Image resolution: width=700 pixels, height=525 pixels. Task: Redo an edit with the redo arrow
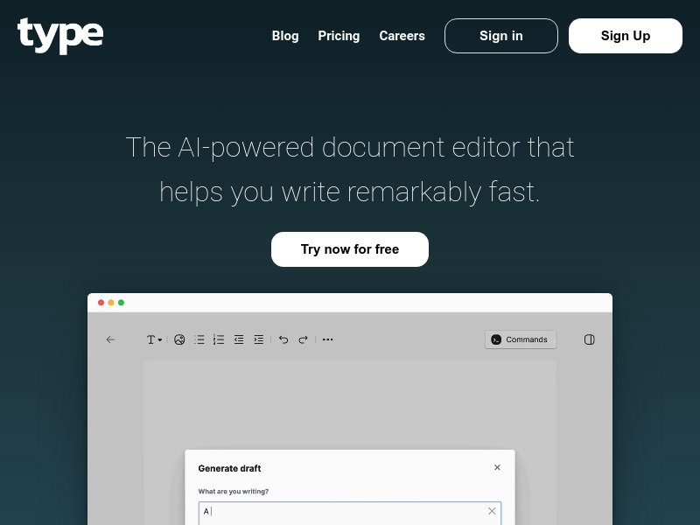(304, 339)
